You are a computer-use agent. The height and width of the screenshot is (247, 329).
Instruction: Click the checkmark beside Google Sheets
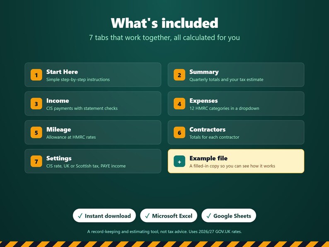[208, 216]
